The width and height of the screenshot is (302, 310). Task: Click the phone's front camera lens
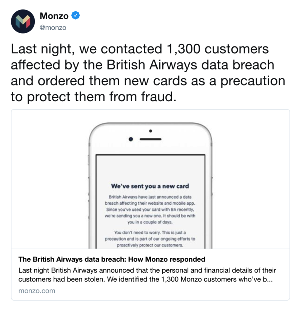[x=131, y=139]
